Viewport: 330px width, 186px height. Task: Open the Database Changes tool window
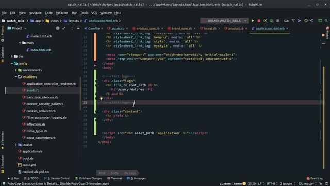[88, 178]
